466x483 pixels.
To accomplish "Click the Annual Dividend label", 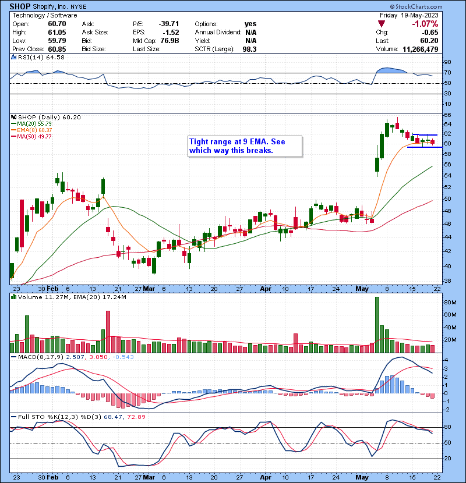I will (x=218, y=33).
